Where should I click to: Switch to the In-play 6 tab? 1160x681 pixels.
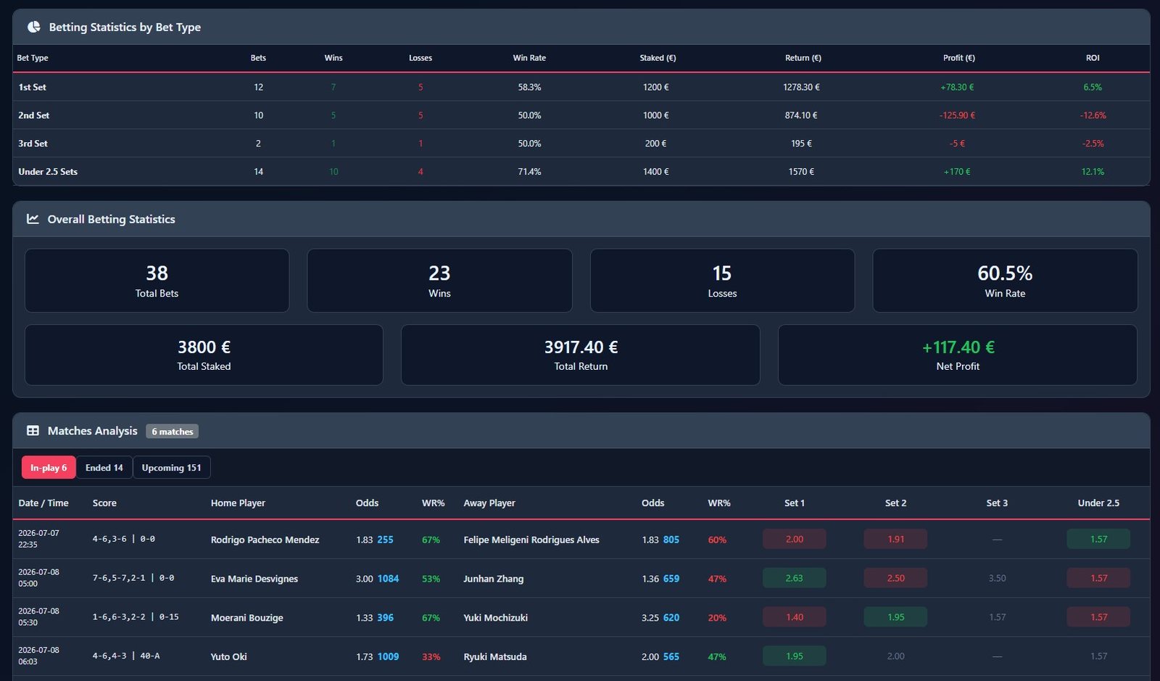click(49, 467)
